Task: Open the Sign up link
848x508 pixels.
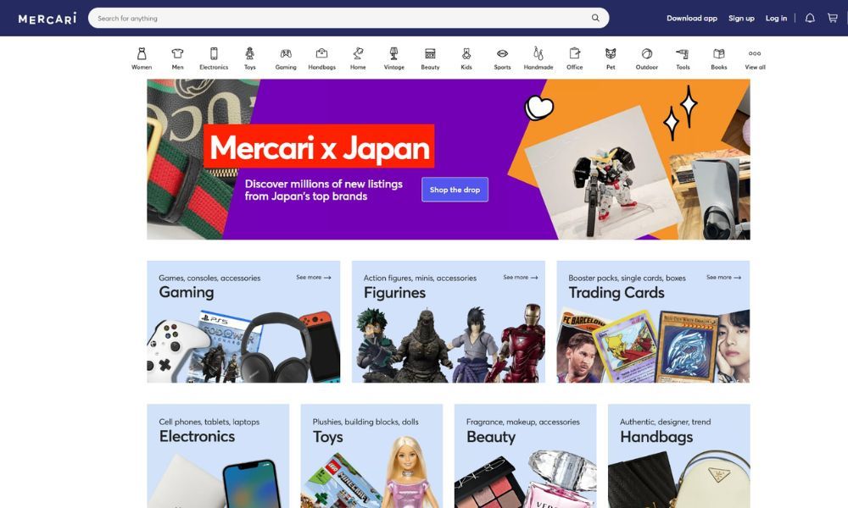Action: pos(741,19)
